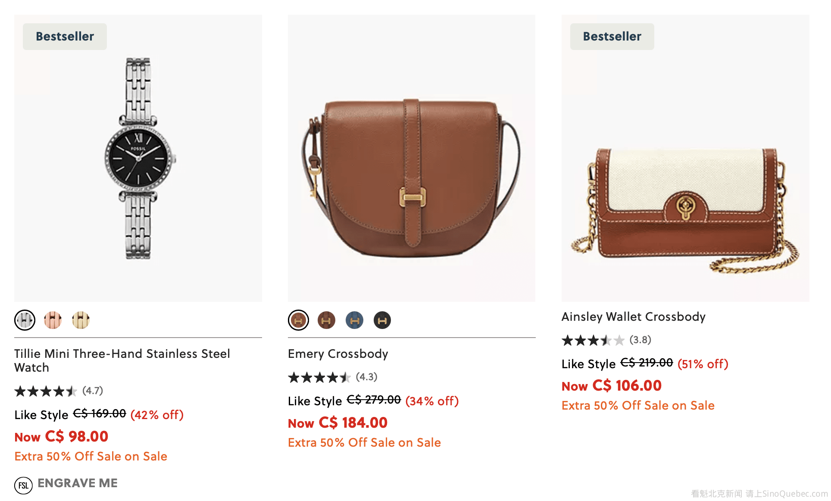Select the brown Emery Crossbody swatch
This screenshot has height=501, width=831.
[298, 320]
